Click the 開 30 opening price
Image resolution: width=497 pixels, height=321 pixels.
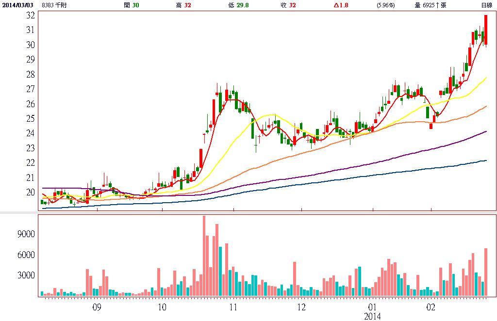[132, 5]
